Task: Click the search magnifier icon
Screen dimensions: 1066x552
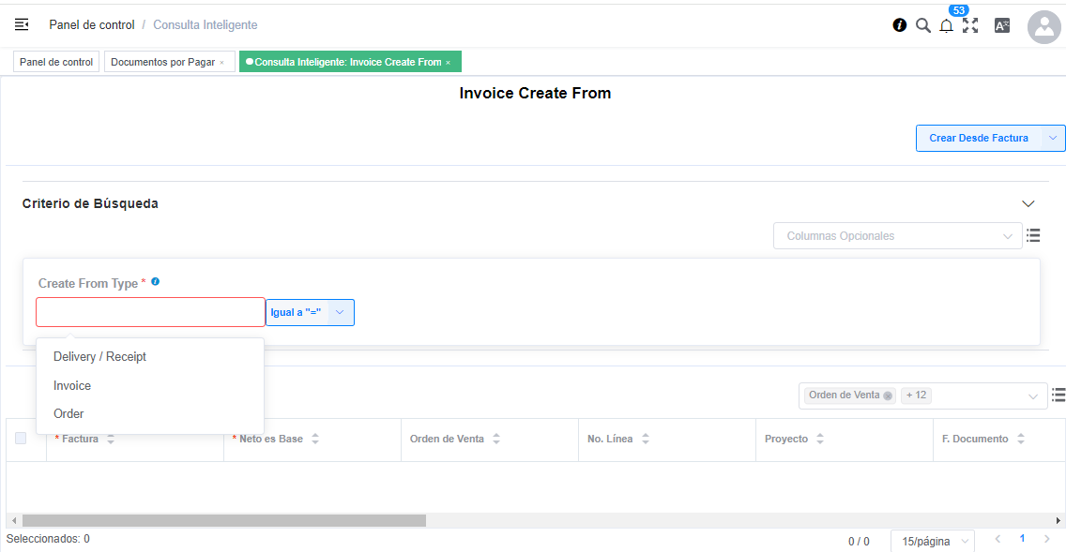Action: 923,25
